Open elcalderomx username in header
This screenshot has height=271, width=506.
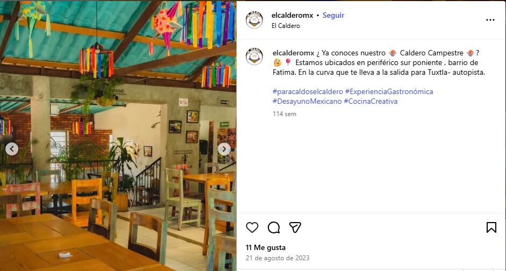[x=293, y=15]
